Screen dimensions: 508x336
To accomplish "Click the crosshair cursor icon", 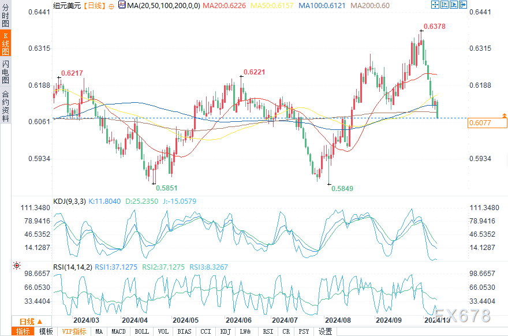I will 435,5.
